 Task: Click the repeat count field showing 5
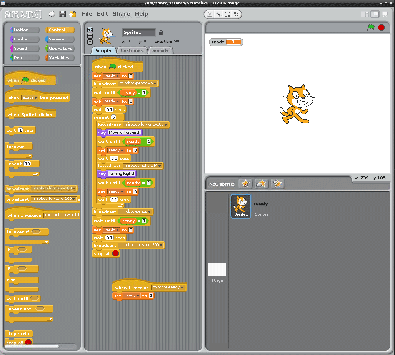point(113,117)
